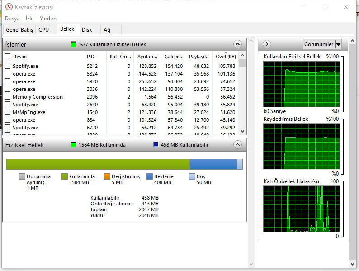Viewport: 359px width, 271px height.
Task: Collapse the Fiziksel Bellek section chevron
Action: point(237,145)
